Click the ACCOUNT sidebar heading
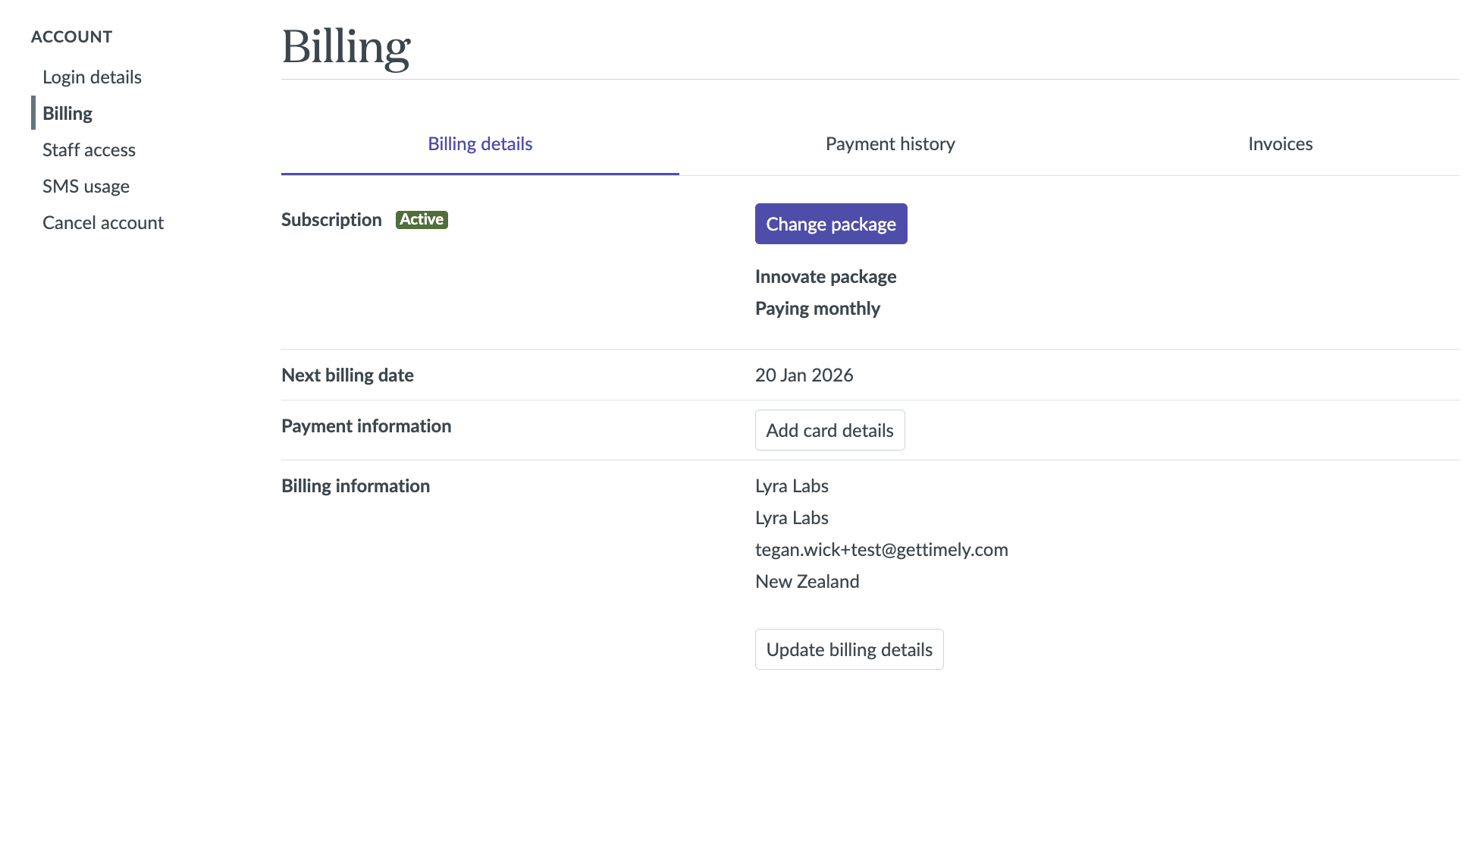The width and height of the screenshot is (1480, 848). pyautogui.click(x=71, y=37)
